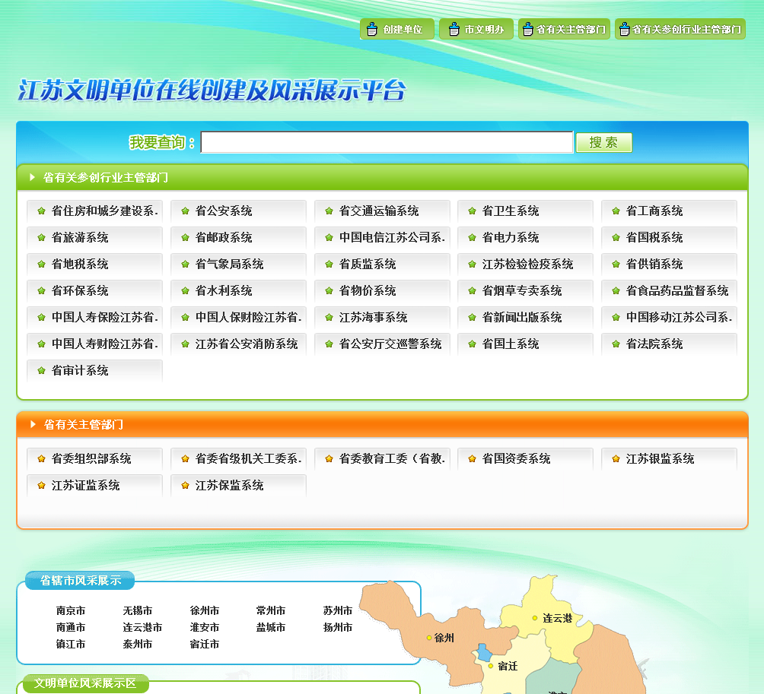Image resolution: width=764 pixels, height=694 pixels.
Task: Click the 连云港 marker on the map
Action: tap(535, 618)
